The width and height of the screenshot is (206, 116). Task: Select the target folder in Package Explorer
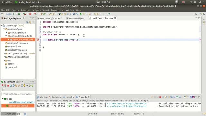(x=11, y=64)
